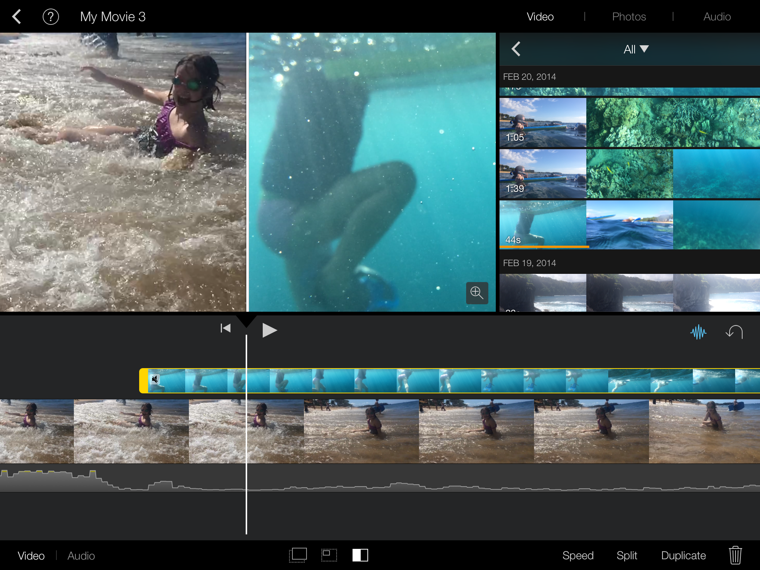Go back from My Movie 3 project
This screenshot has height=570, width=760.
(x=17, y=17)
